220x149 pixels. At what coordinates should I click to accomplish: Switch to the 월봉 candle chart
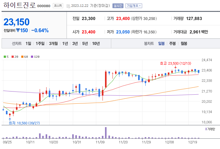pos(184,43)
